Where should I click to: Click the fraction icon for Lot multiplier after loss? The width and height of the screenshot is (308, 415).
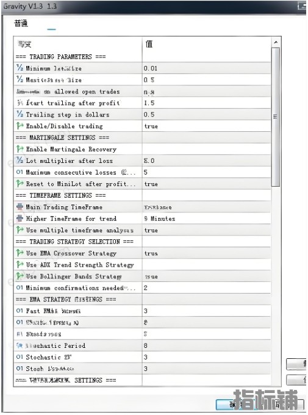tap(20, 161)
